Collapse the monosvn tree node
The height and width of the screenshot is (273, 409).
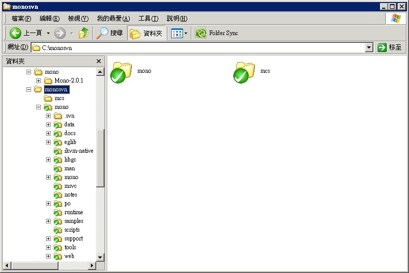coord(28,89)
